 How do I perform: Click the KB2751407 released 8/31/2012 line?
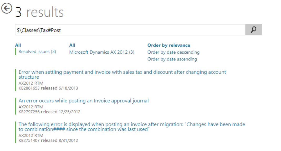(48, 140)
